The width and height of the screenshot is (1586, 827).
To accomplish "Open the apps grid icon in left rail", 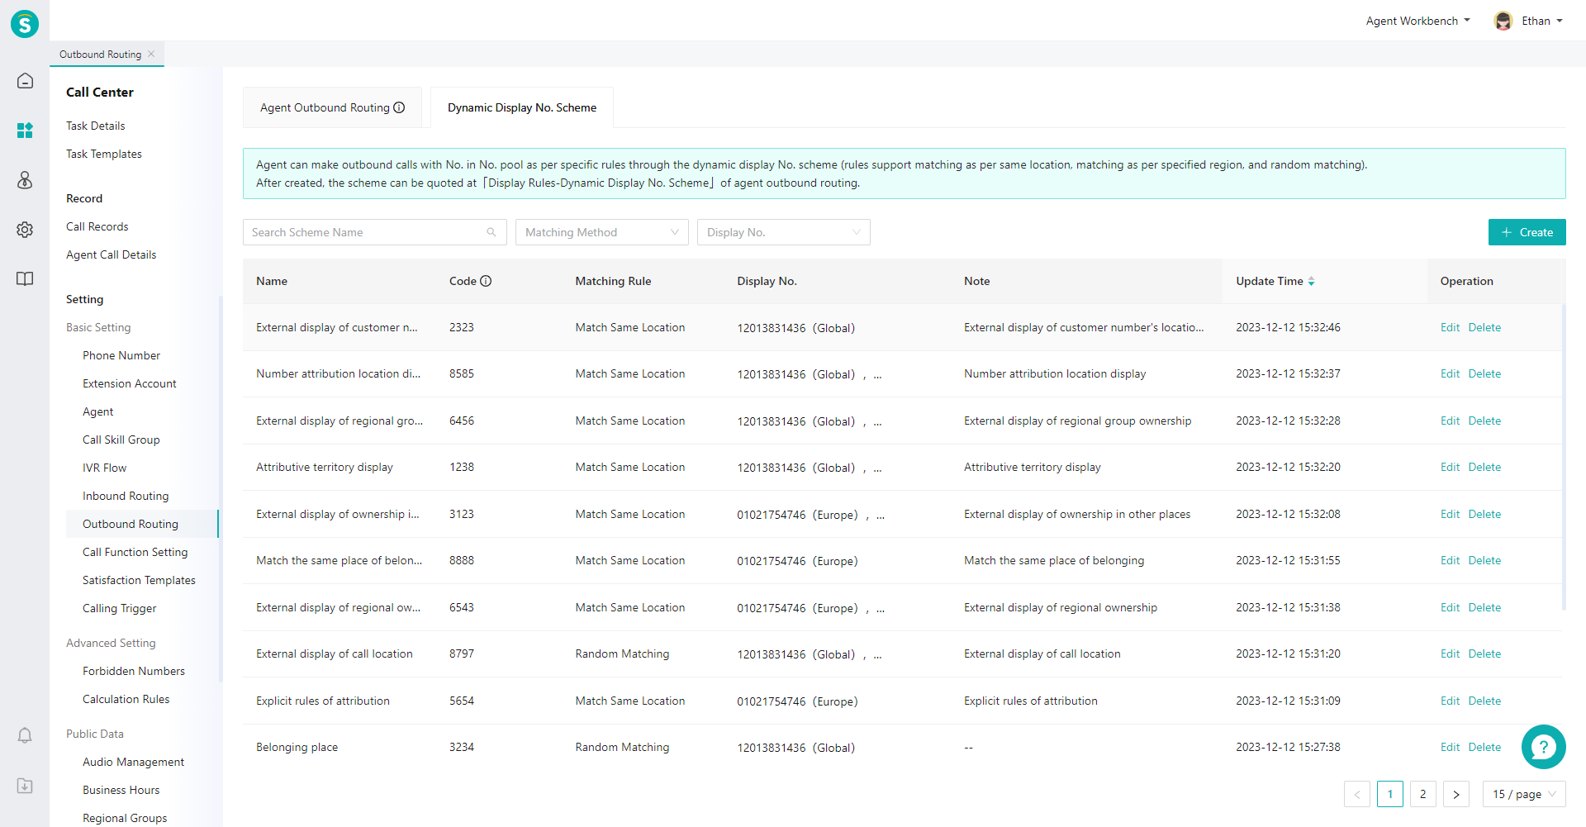I will (25, 131).
